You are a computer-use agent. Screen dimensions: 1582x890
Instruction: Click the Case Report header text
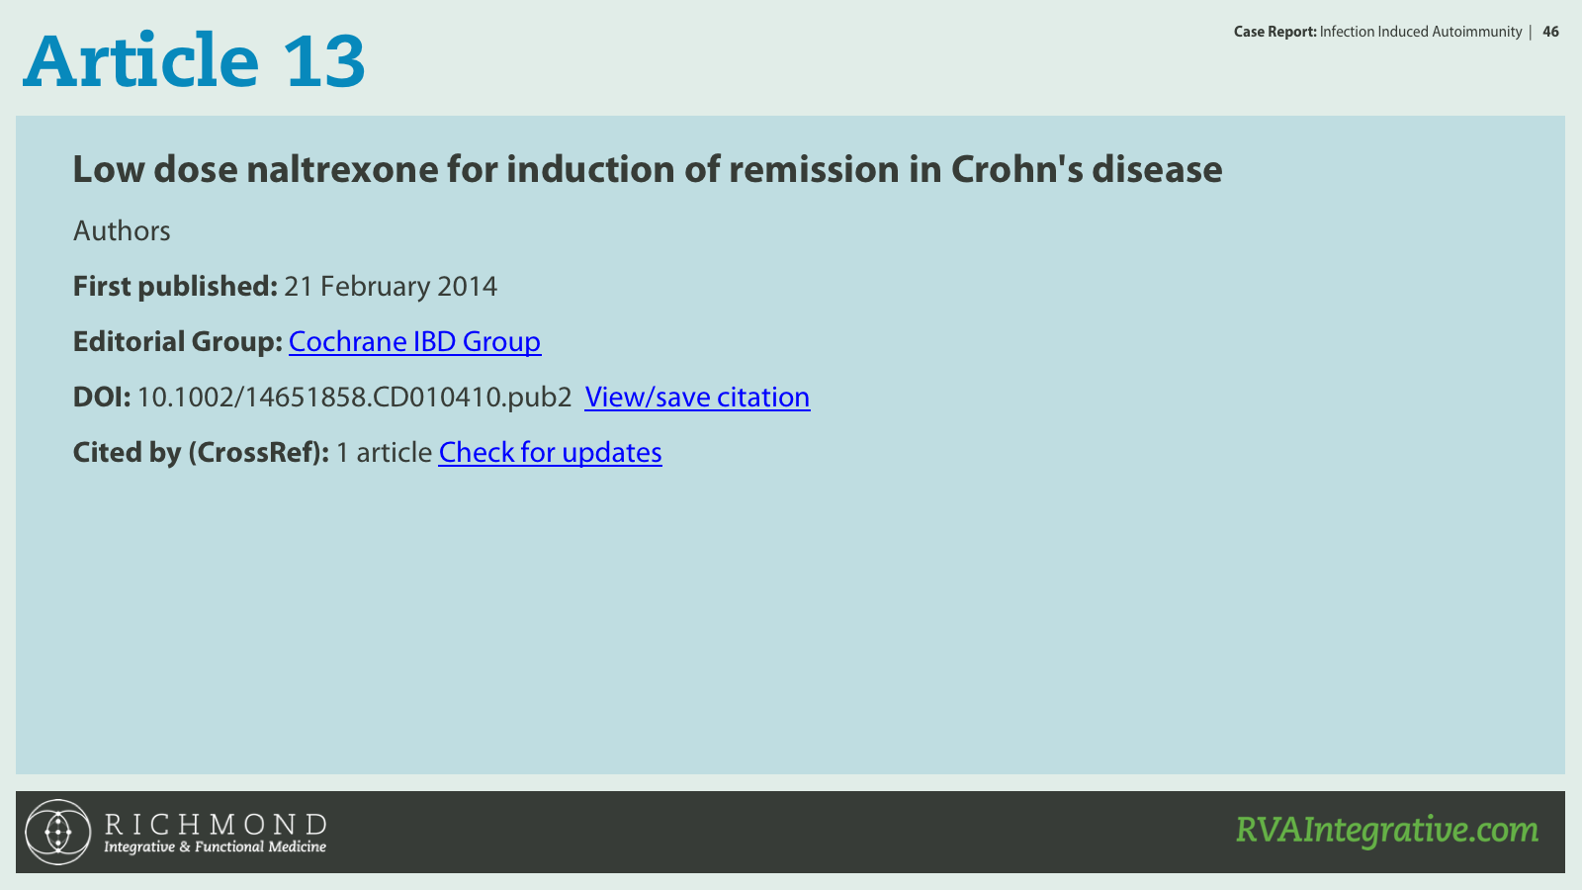1274,32
